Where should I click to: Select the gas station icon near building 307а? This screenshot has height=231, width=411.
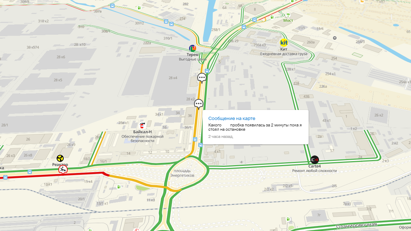tap(140, 8)
